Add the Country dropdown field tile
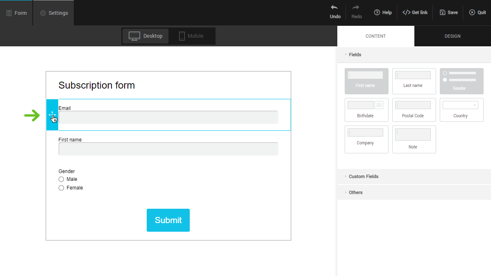Viewport: 491px width, 276px height. click(x=461, y=109)
